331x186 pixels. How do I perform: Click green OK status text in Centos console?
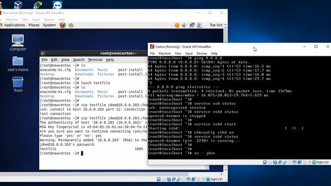click(x=294, y=128)
